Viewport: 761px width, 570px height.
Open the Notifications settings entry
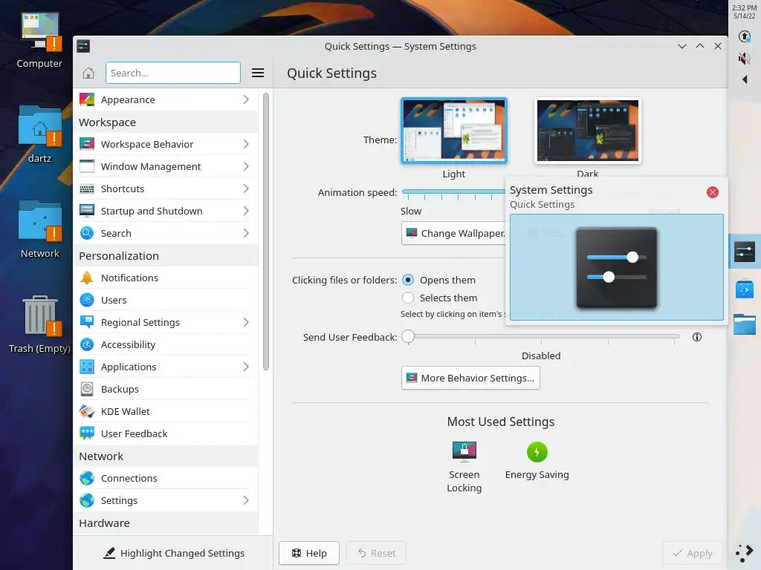166,278
